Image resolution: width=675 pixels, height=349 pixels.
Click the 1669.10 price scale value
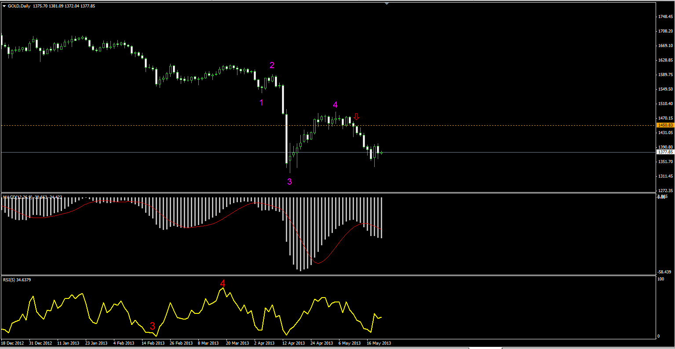[x=666, y=46]
